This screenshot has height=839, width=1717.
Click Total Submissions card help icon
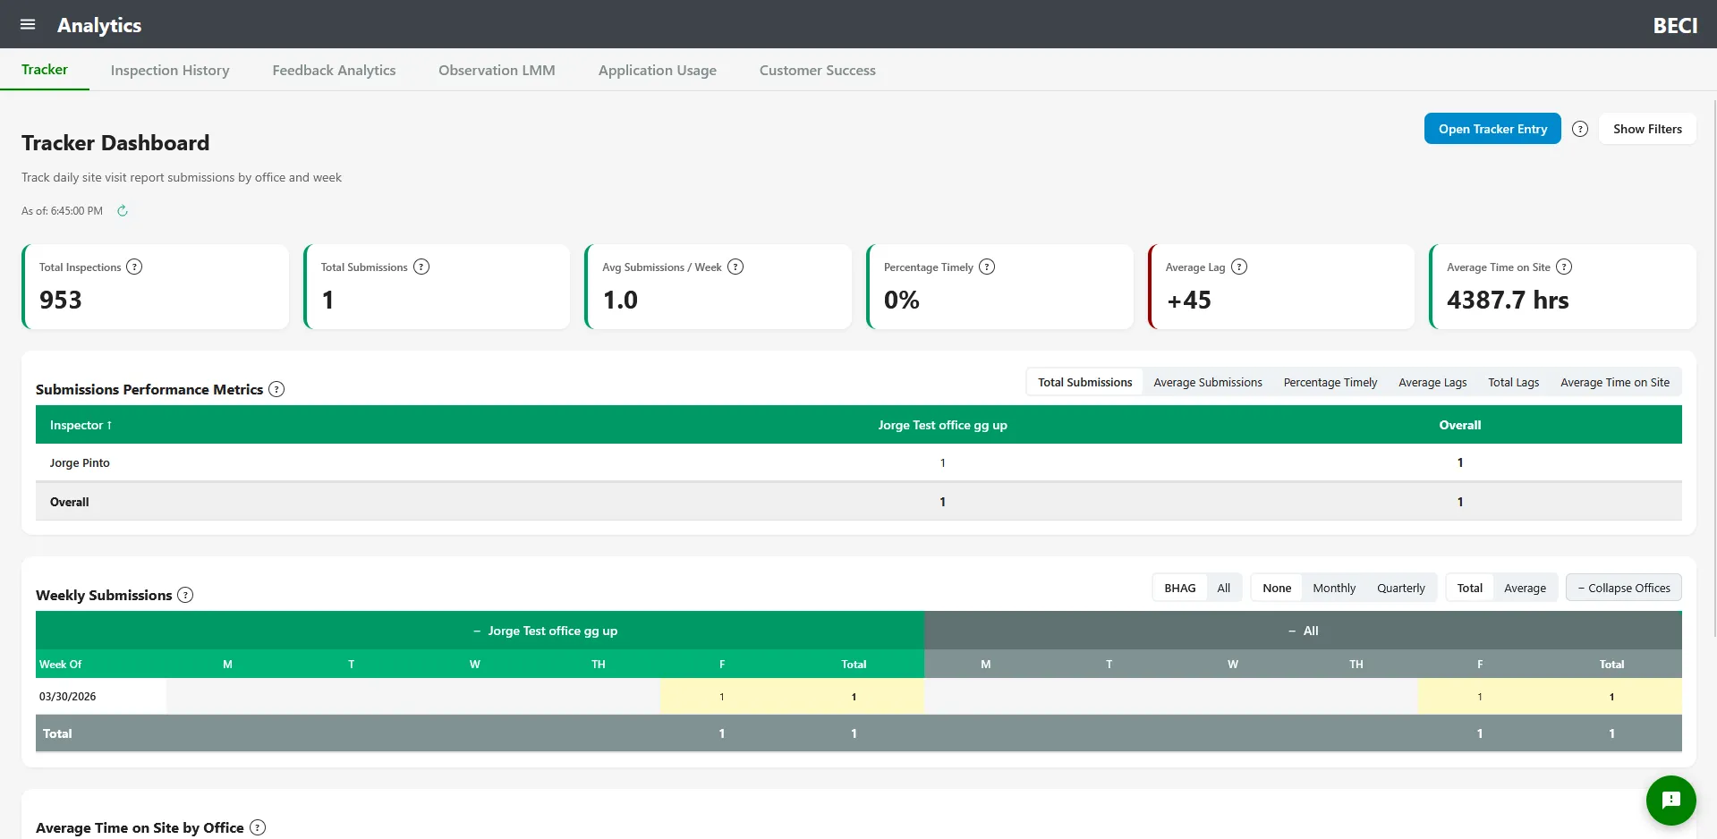[x=421, y=267]
